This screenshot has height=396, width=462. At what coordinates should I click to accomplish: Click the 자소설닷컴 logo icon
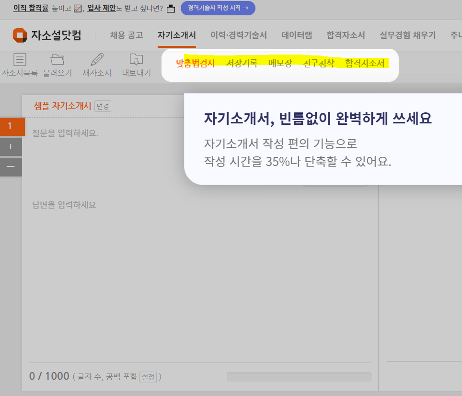[x=20, y=35]
